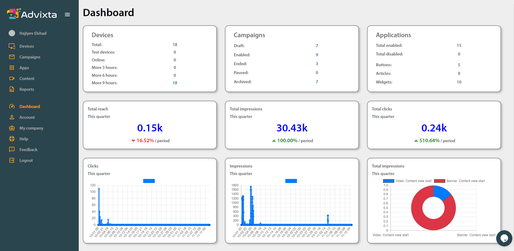514x251 pixels.
Task: Click the Draft campaigns count 7
Action: click(317, 46)
